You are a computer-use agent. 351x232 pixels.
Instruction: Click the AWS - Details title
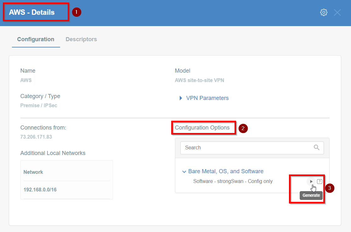coord(32,12)
